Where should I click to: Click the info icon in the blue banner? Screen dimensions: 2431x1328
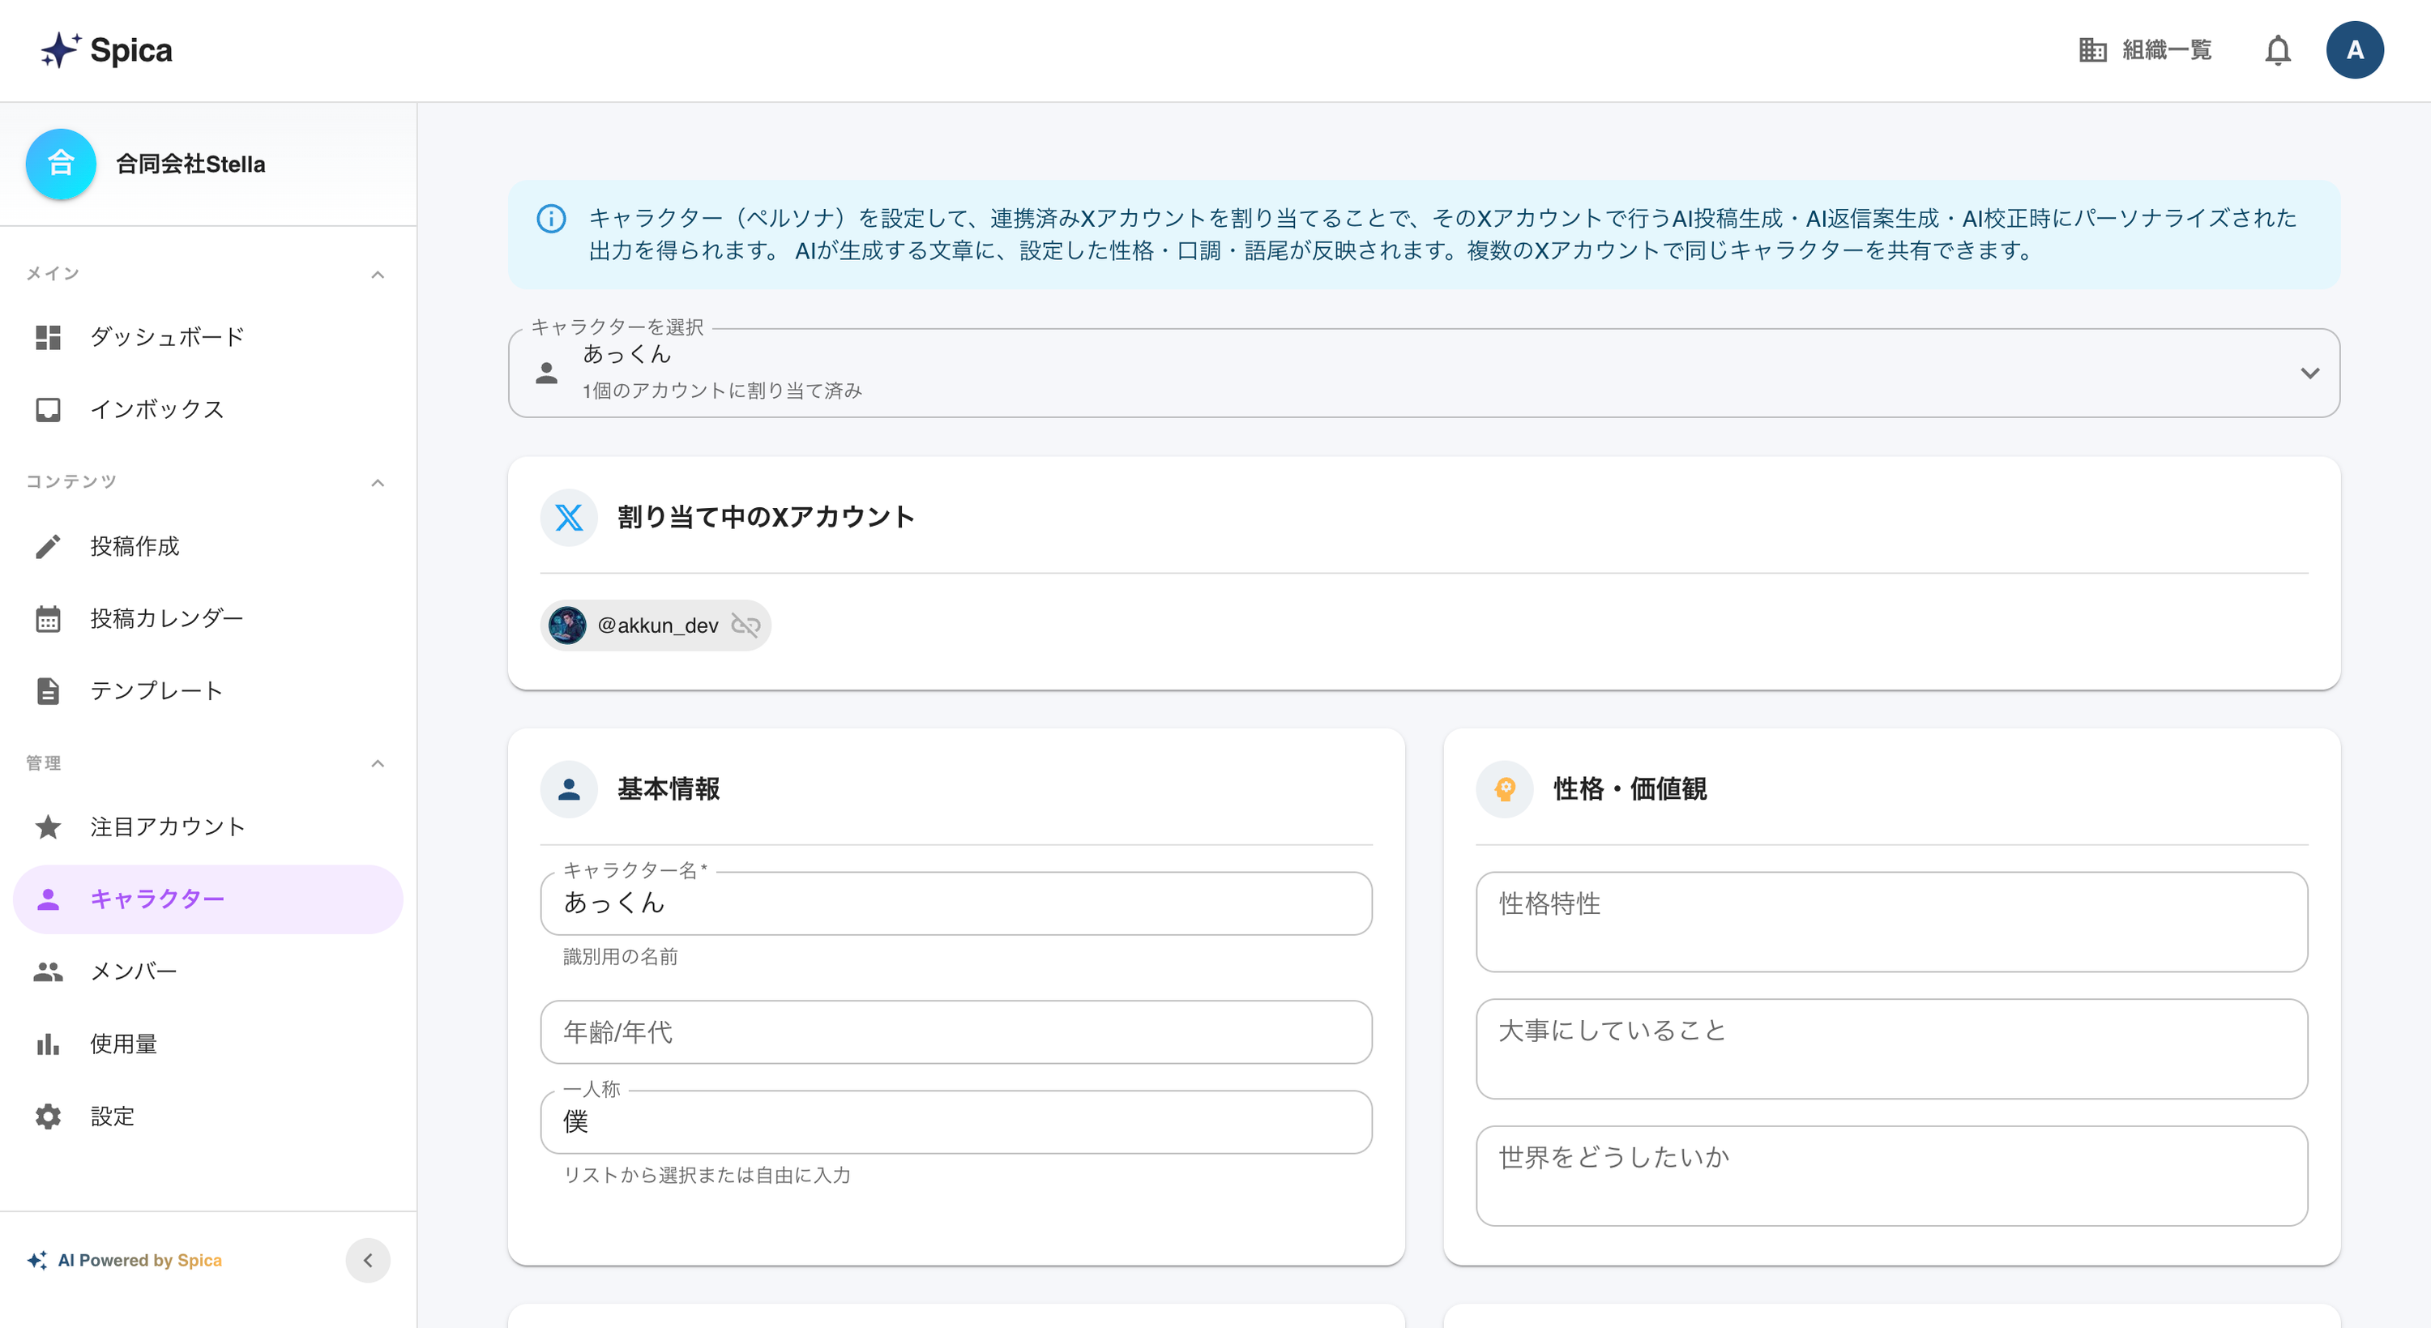[x=551, y=219]
